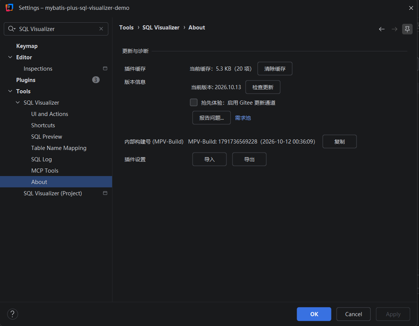Screen dimensions: 419x326
Task: Open SQL Visualizer (Project) settings
Action: click(x=53, y=193)
